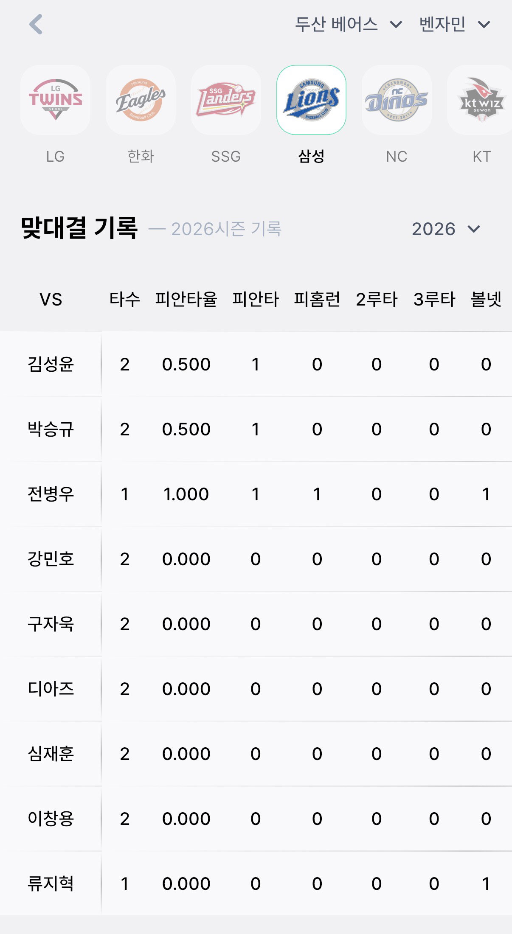
Task: Open batter 강민호 row
Action: pos(256,559)
